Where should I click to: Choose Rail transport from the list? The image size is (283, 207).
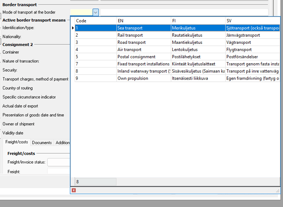(143, 35)
